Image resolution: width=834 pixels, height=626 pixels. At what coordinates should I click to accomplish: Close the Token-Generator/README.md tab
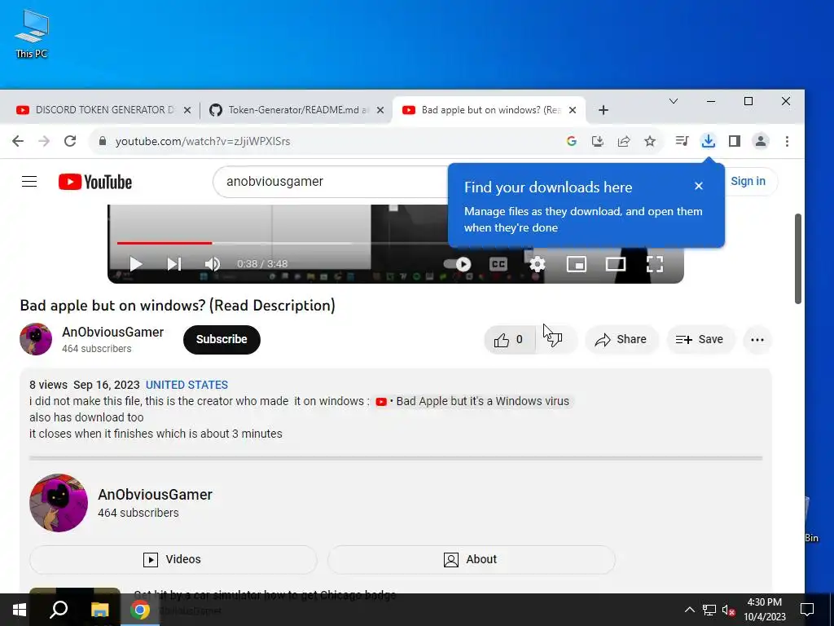(x=380, y=110)
